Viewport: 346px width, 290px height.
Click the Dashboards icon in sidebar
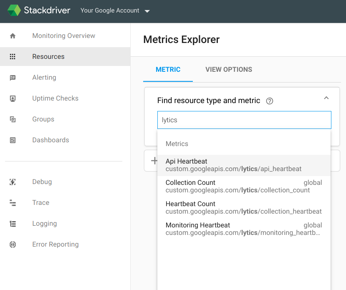13,140
